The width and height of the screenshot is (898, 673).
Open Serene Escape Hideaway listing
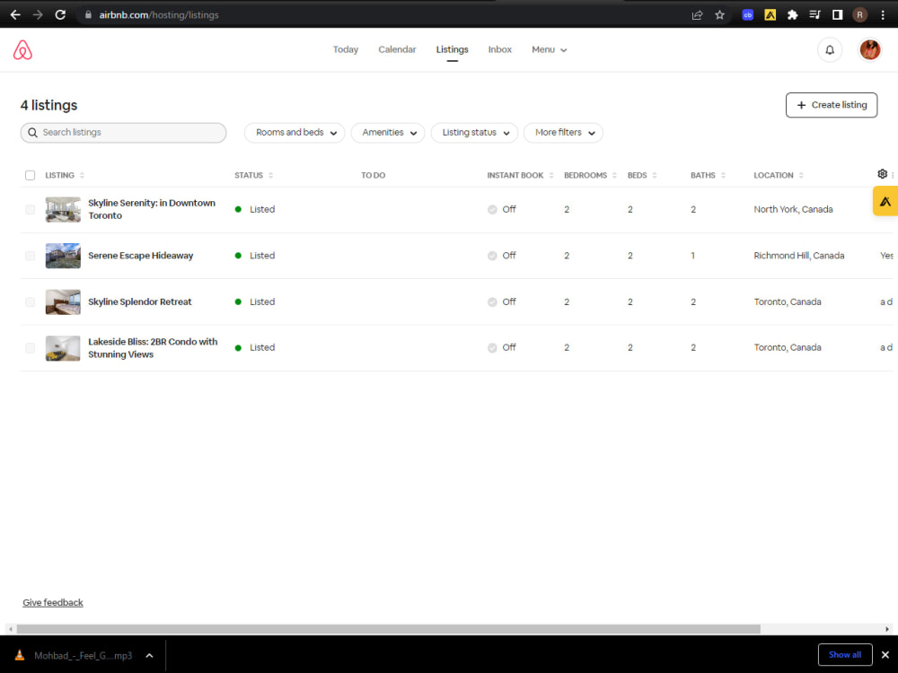(140, 255)
